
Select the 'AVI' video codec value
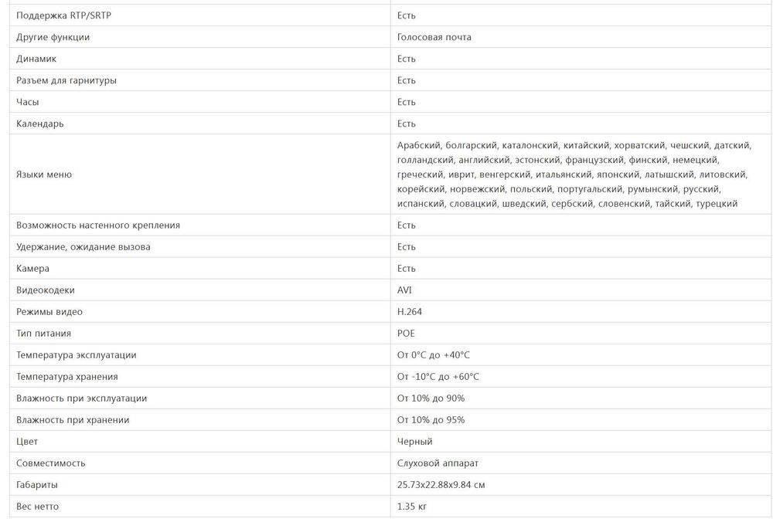(x=405, y=290)
